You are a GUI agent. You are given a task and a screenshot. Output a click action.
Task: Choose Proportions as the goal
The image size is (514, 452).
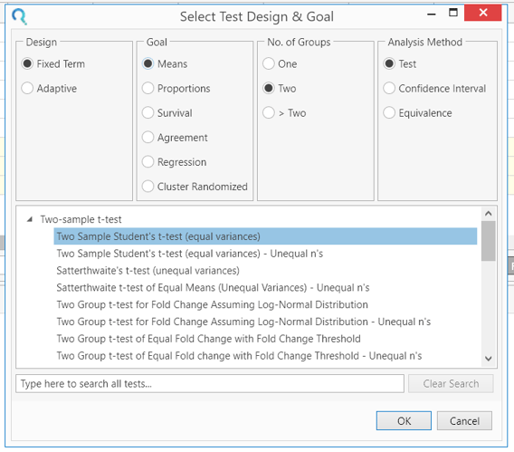click(x=176, y=88)
